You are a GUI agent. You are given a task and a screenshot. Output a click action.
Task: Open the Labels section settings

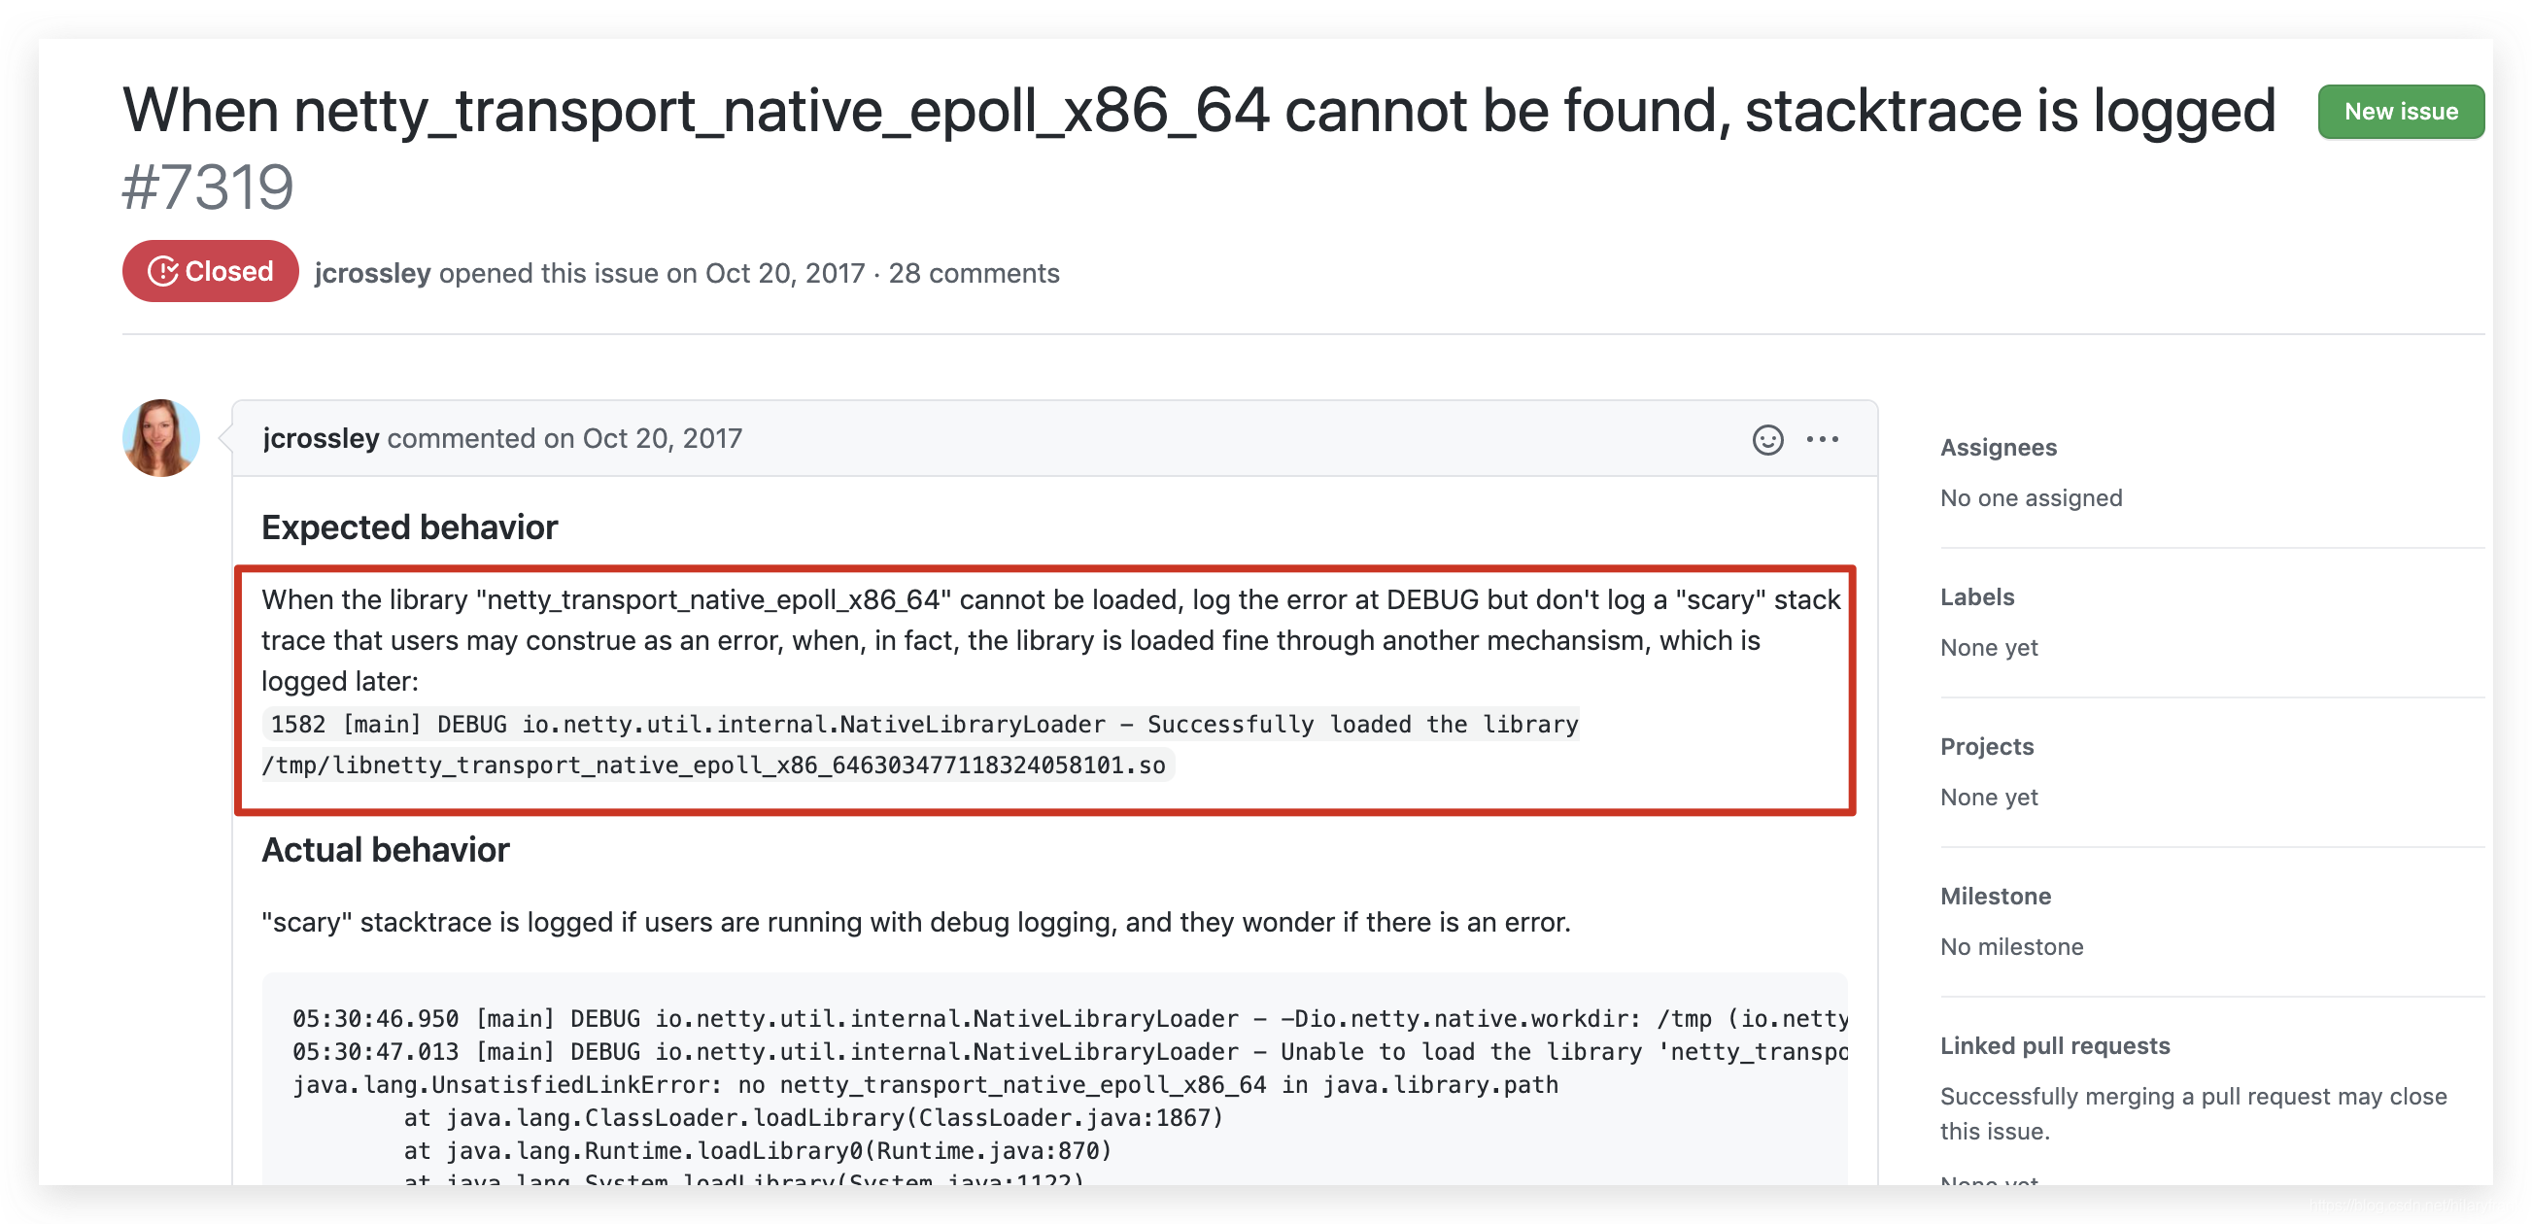point(1976,596)
